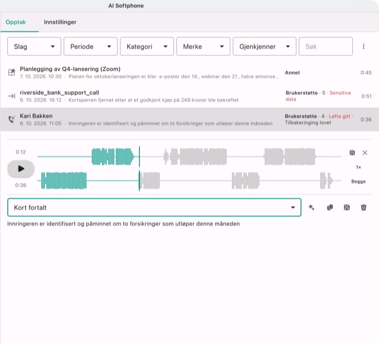The width and height of the screenshot is (379, 344).
Task: Save the summary with the disk icon
Action: (346, 207)
